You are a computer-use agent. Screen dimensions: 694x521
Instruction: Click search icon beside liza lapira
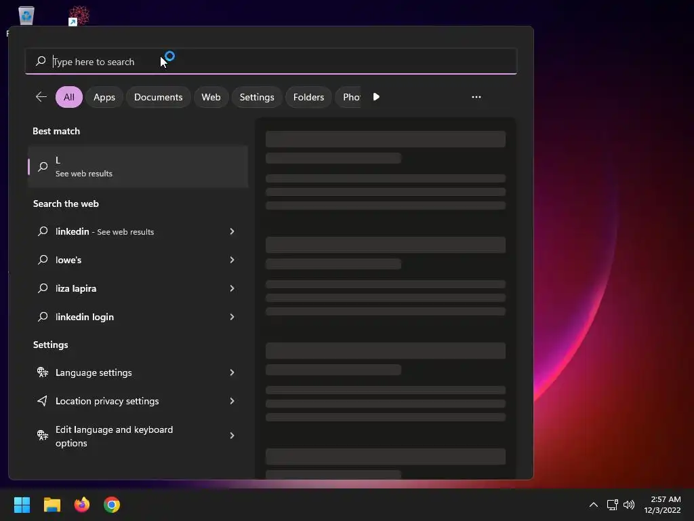coord(43,288)
